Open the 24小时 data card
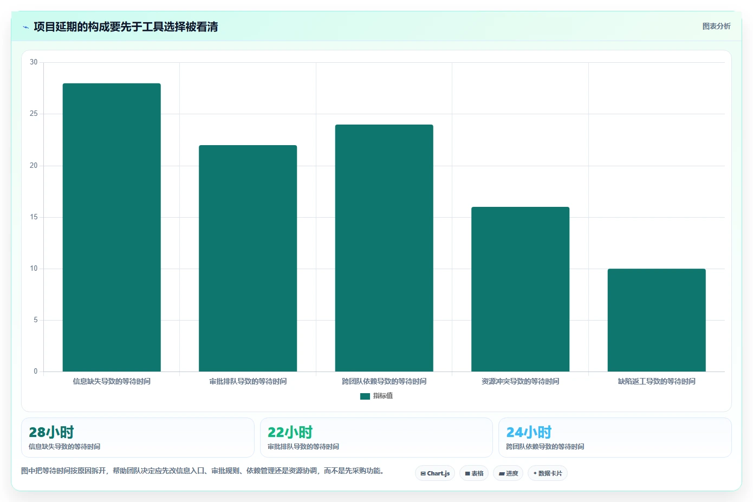 click(615, 438)
